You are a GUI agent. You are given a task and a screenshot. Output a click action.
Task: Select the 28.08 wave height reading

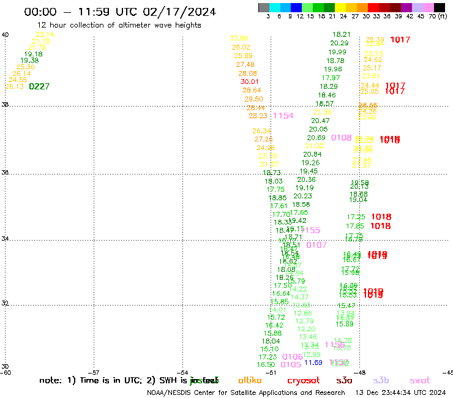coord(247,73)
